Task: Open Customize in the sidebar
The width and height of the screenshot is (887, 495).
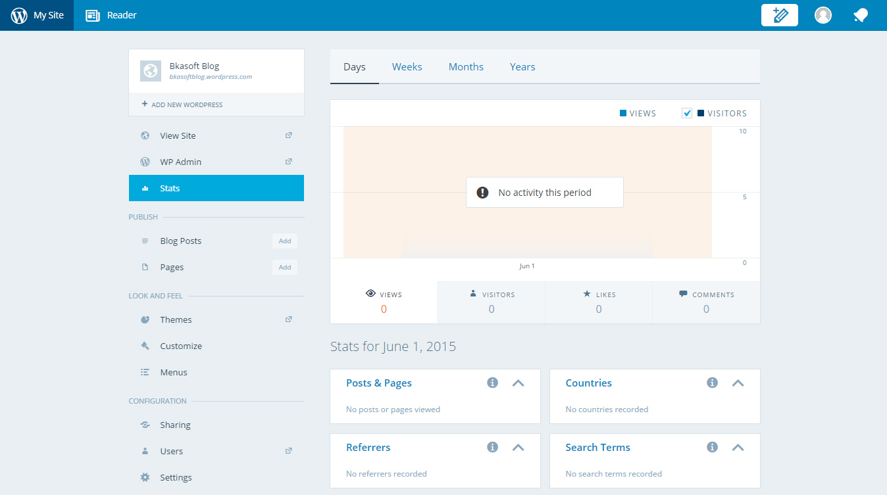Action: point(216,346)
